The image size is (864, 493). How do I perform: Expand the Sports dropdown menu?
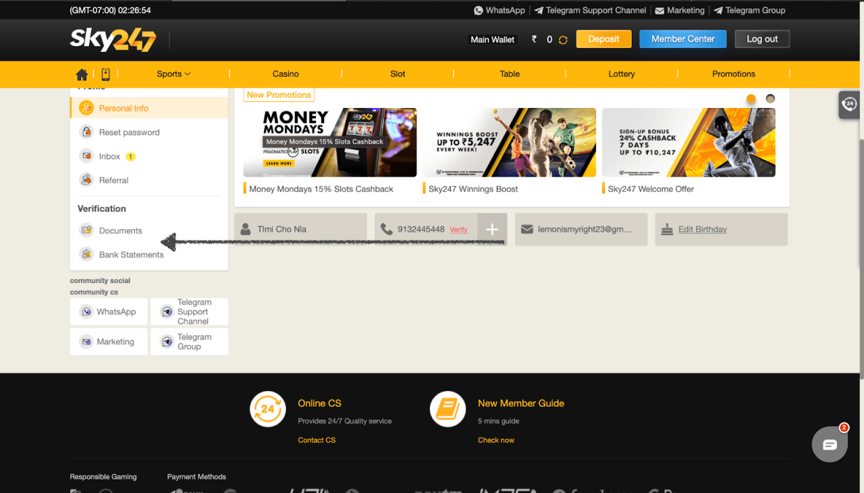(x=173, y=74)
